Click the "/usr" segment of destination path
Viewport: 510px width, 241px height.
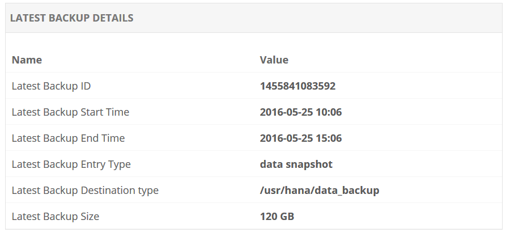click(269, 191)
